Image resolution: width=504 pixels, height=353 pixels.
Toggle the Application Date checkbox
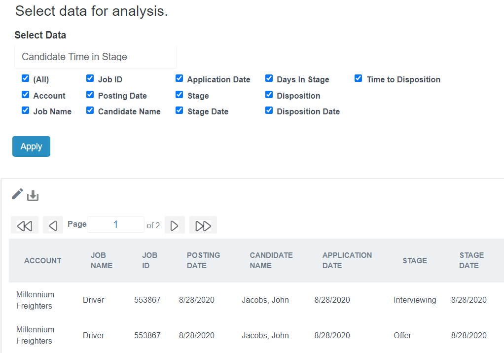[180, 78]
